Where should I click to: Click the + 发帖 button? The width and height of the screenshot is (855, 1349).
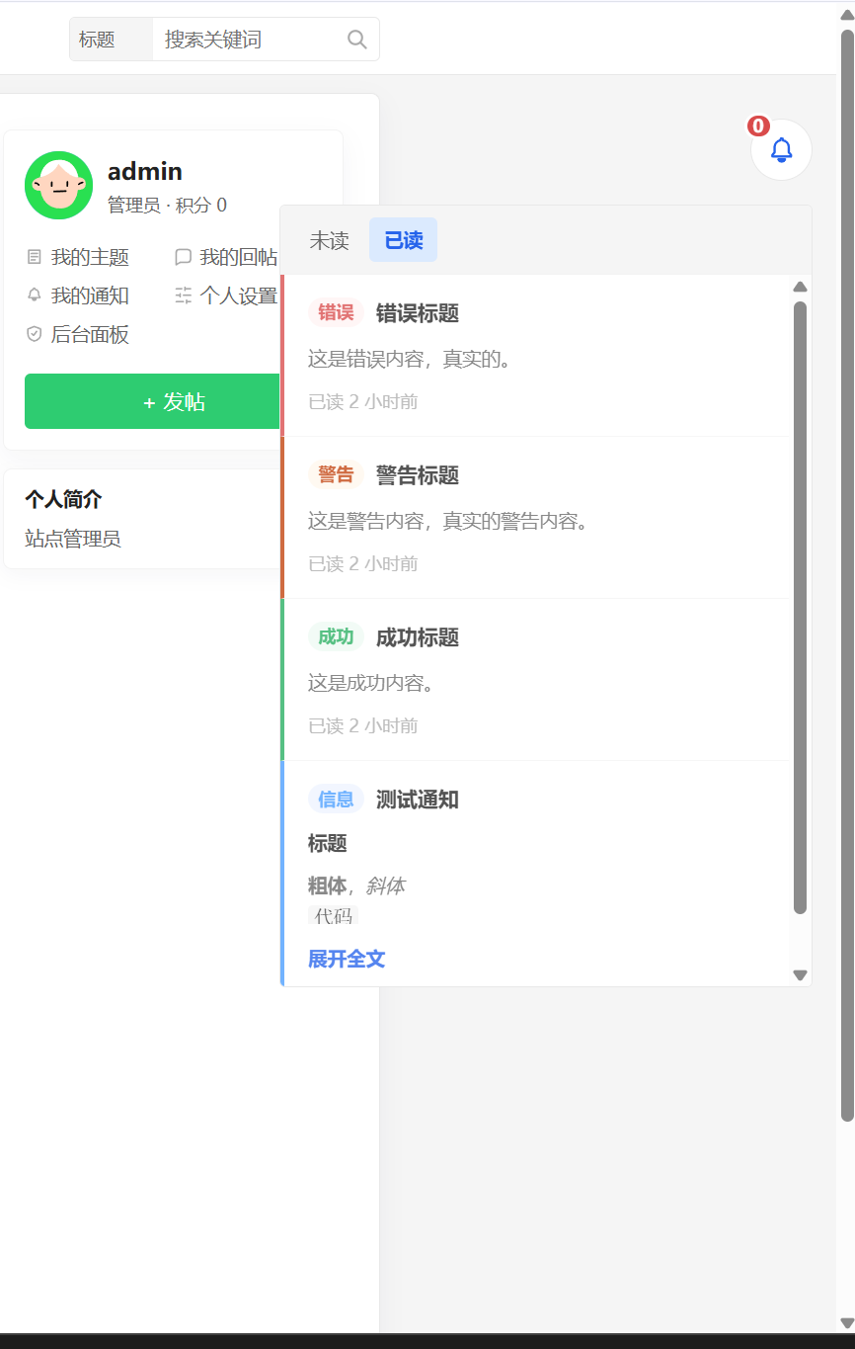click(x=153, y=401)
